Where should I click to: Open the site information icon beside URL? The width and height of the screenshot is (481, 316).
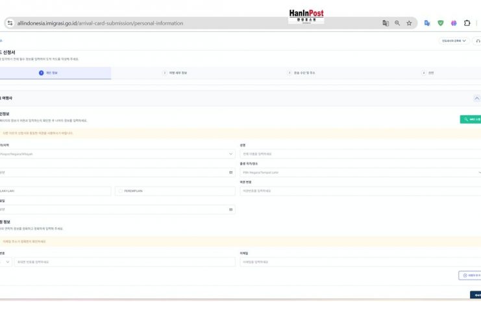point(10,23)
